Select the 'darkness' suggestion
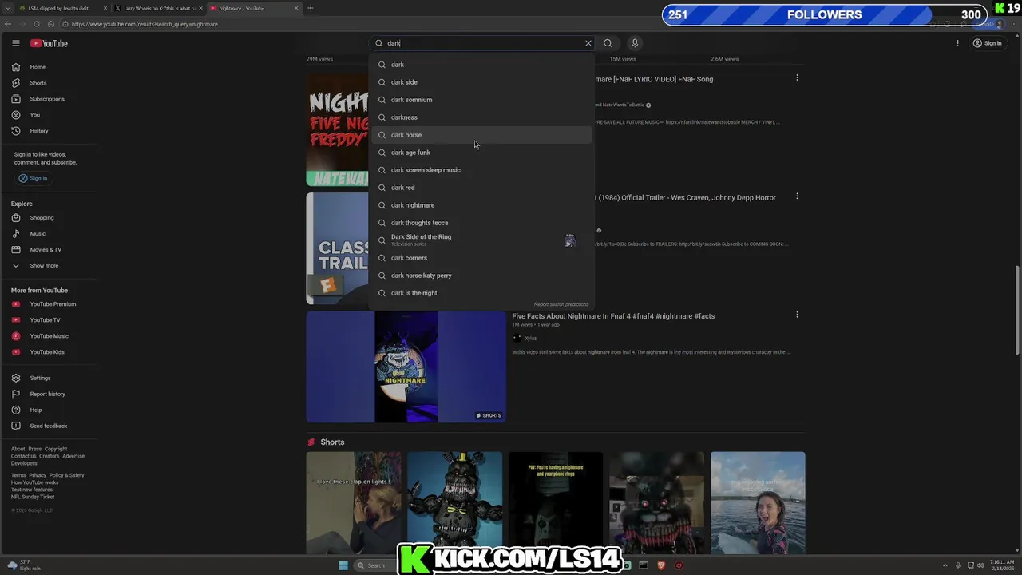Viewport: 1022px width, 575px height. (x=481, y=117)
